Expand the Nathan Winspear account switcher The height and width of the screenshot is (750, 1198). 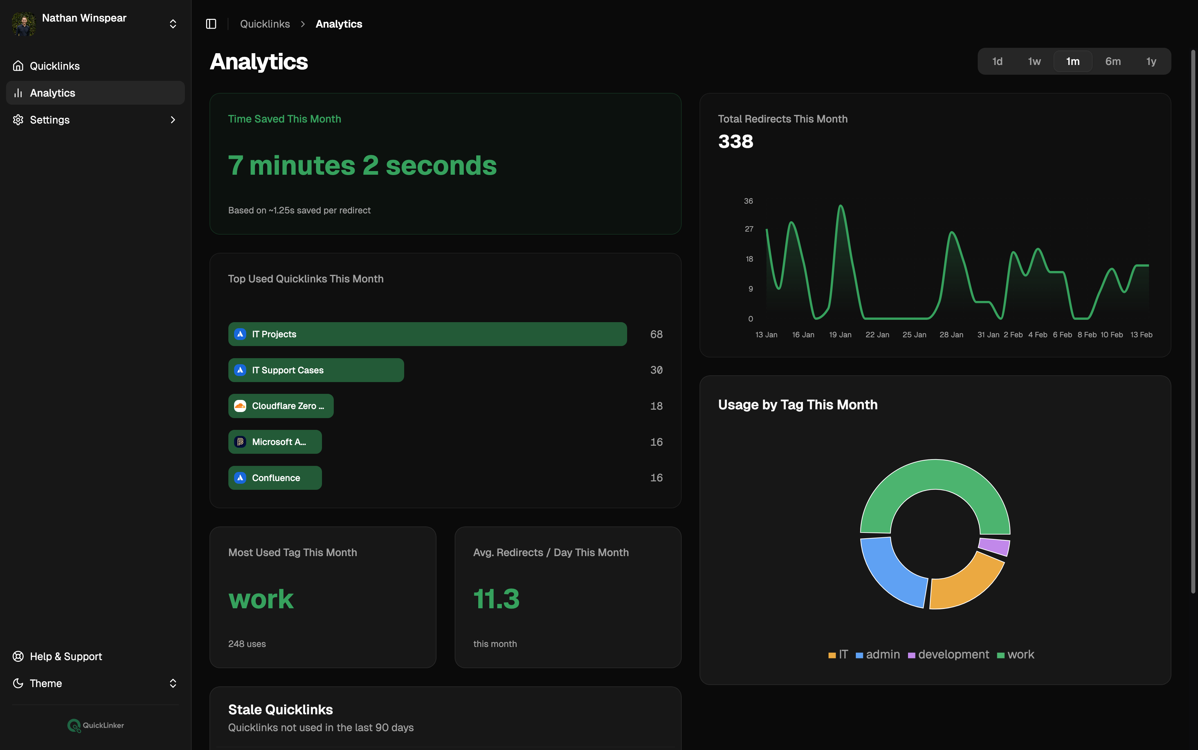click(173, 23)
